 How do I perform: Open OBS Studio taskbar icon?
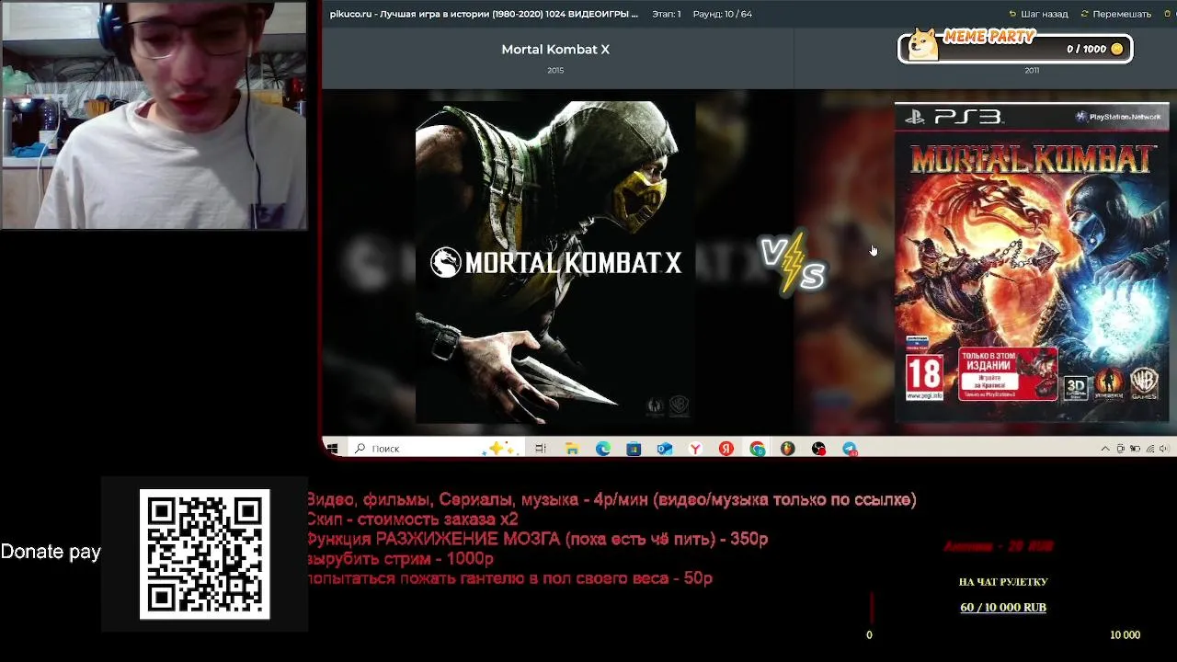point(818,449)
